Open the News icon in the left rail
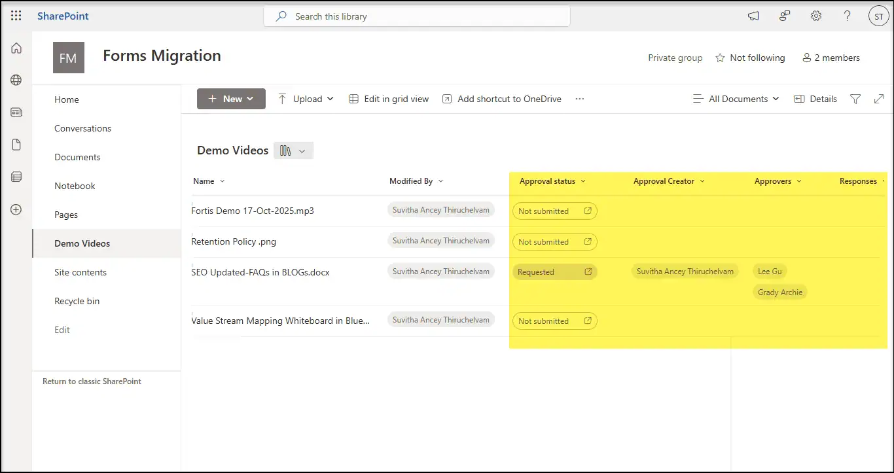Screen dimensions: 894x473 click(x=16, y=112)
